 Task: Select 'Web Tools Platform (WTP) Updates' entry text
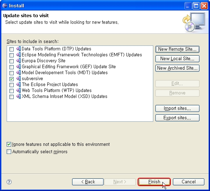[57, 91]
